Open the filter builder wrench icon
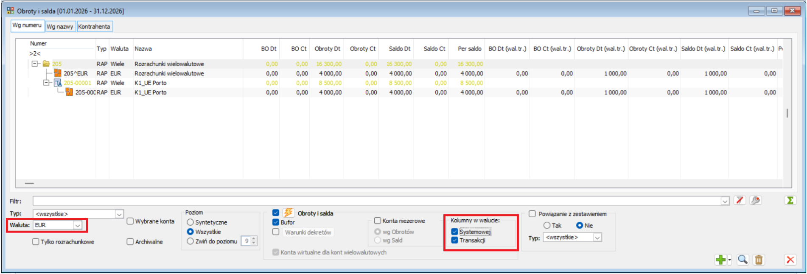Viewport: 807px width, 274px height. tap(755, 201)
